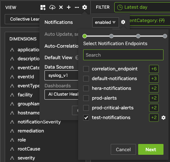Click the +2 badge for prod-alerts

coord(154,98)
